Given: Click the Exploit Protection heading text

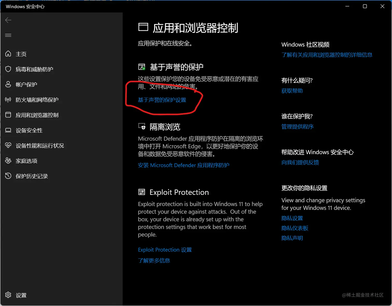Looking at the screenshot, I should pyautogui.click(x=179, y=192).
